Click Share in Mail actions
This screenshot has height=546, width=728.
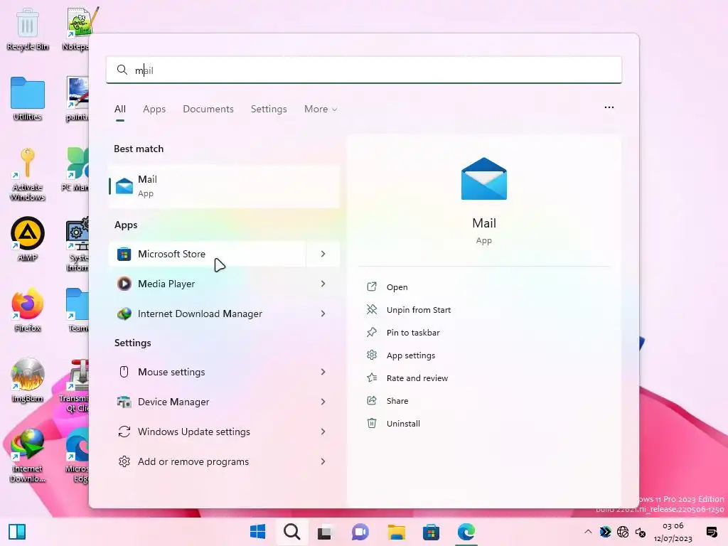397,401
